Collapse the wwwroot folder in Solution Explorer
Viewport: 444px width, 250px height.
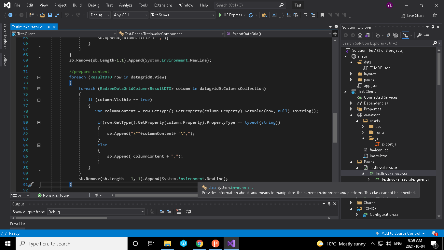click(351, 115)
